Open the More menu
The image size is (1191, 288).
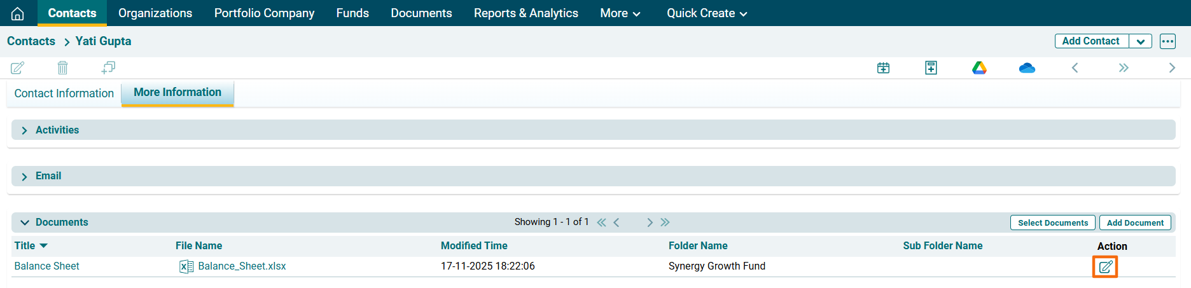pos(620,13)
